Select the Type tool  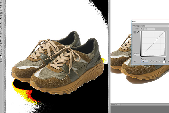[x=1, y=38]
